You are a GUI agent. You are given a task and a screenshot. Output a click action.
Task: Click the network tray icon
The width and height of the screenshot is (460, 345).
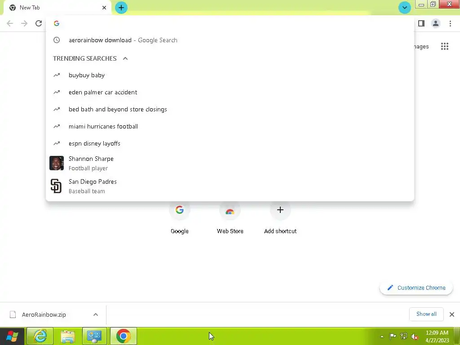(x=404, y=336)
